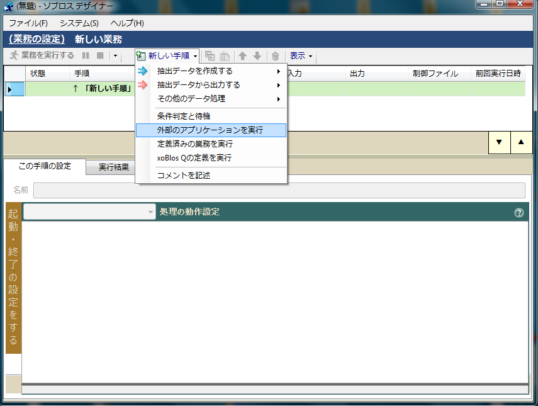Click the application icon in title bar
Viewport: 538px width, 406px height.
point(8,6)
